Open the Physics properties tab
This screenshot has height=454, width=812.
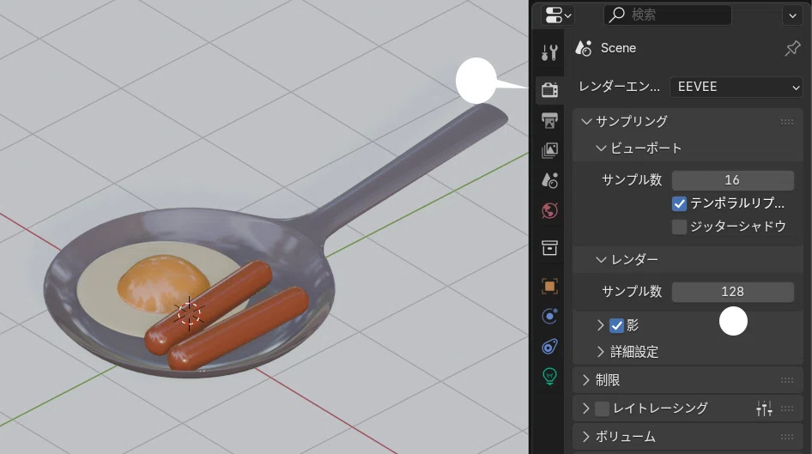click(x=549, y=317)
